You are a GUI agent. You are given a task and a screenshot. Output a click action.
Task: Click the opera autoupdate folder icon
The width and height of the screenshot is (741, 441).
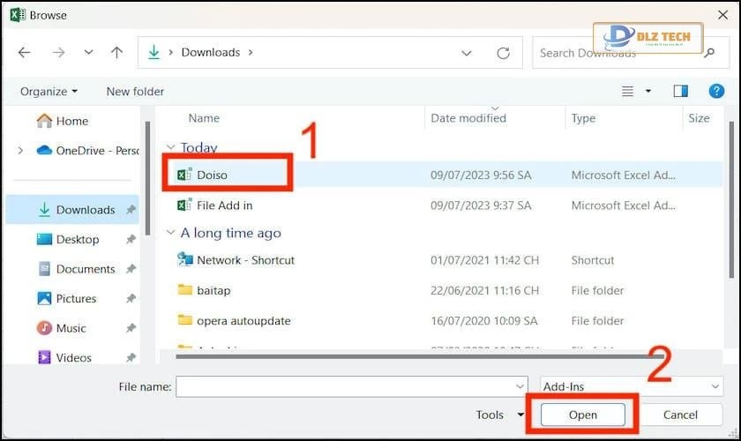(184, 319)
